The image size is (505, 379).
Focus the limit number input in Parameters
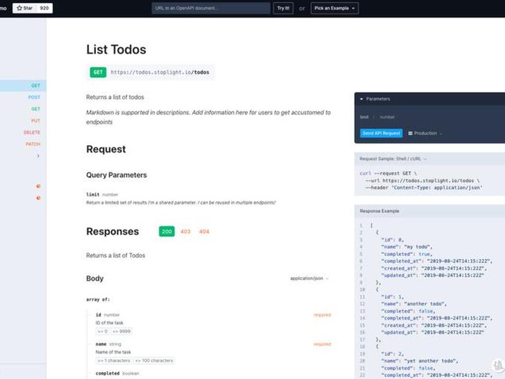point(387,117)
